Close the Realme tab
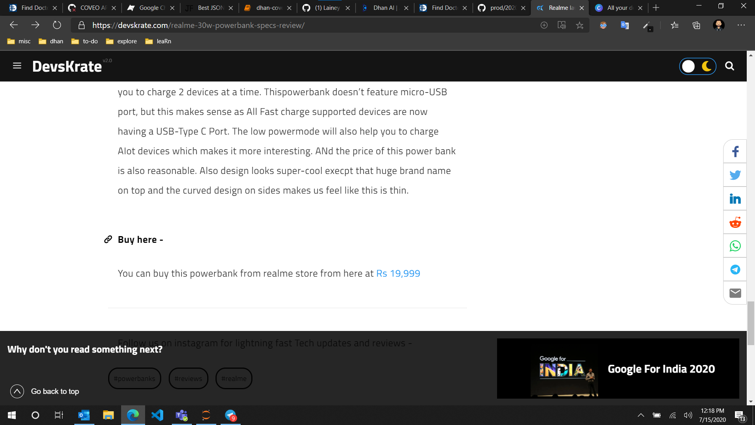Viewport: 755px width, 425px height. pyautogui.click(x=582, y=8)
